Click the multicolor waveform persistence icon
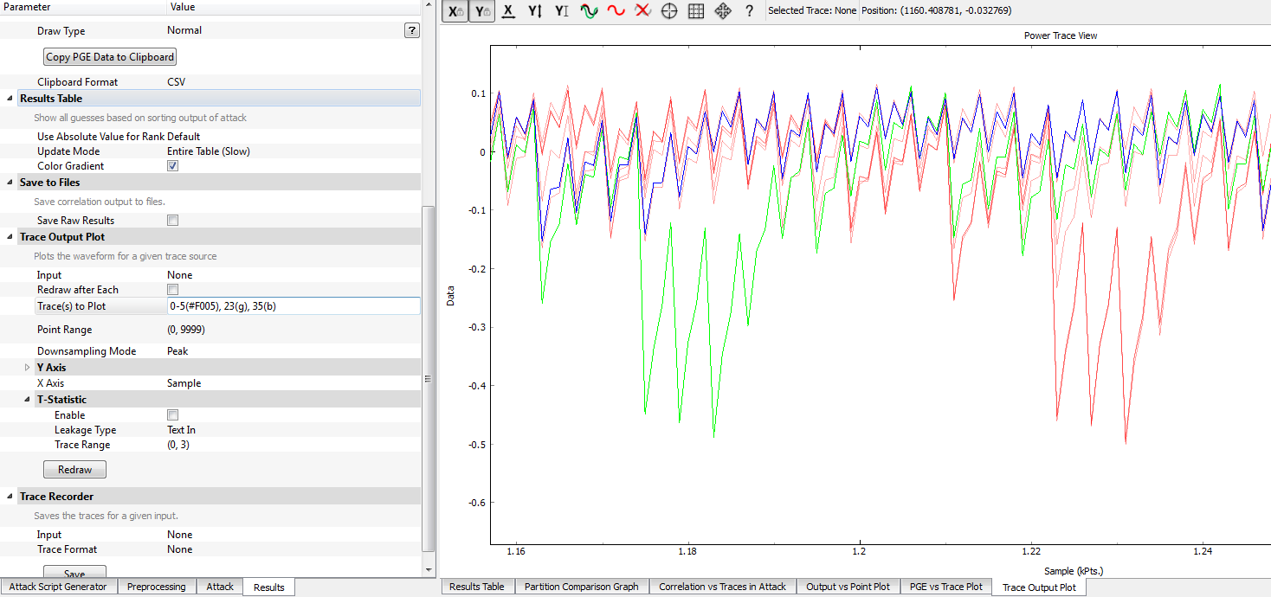1271x597 pixels. (x=589, y=11)
